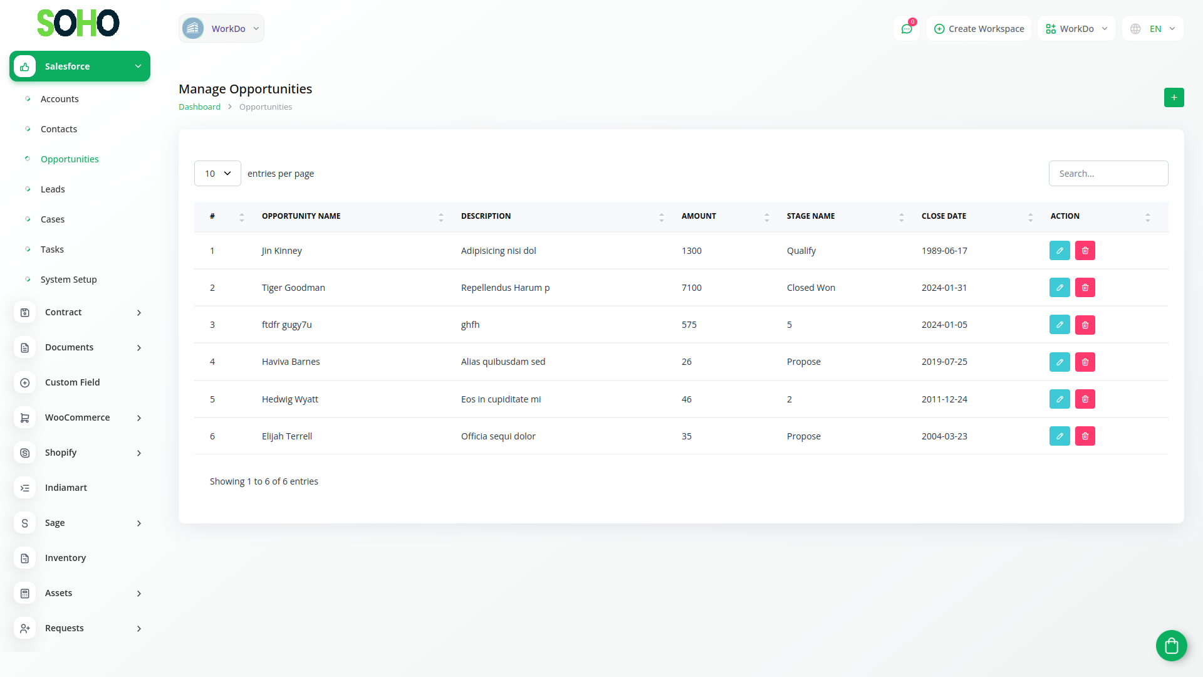The height and width of the screenshot is (677, 1203).
Task: Click green plus to add opportunity
Action: tap(1174, 98)
